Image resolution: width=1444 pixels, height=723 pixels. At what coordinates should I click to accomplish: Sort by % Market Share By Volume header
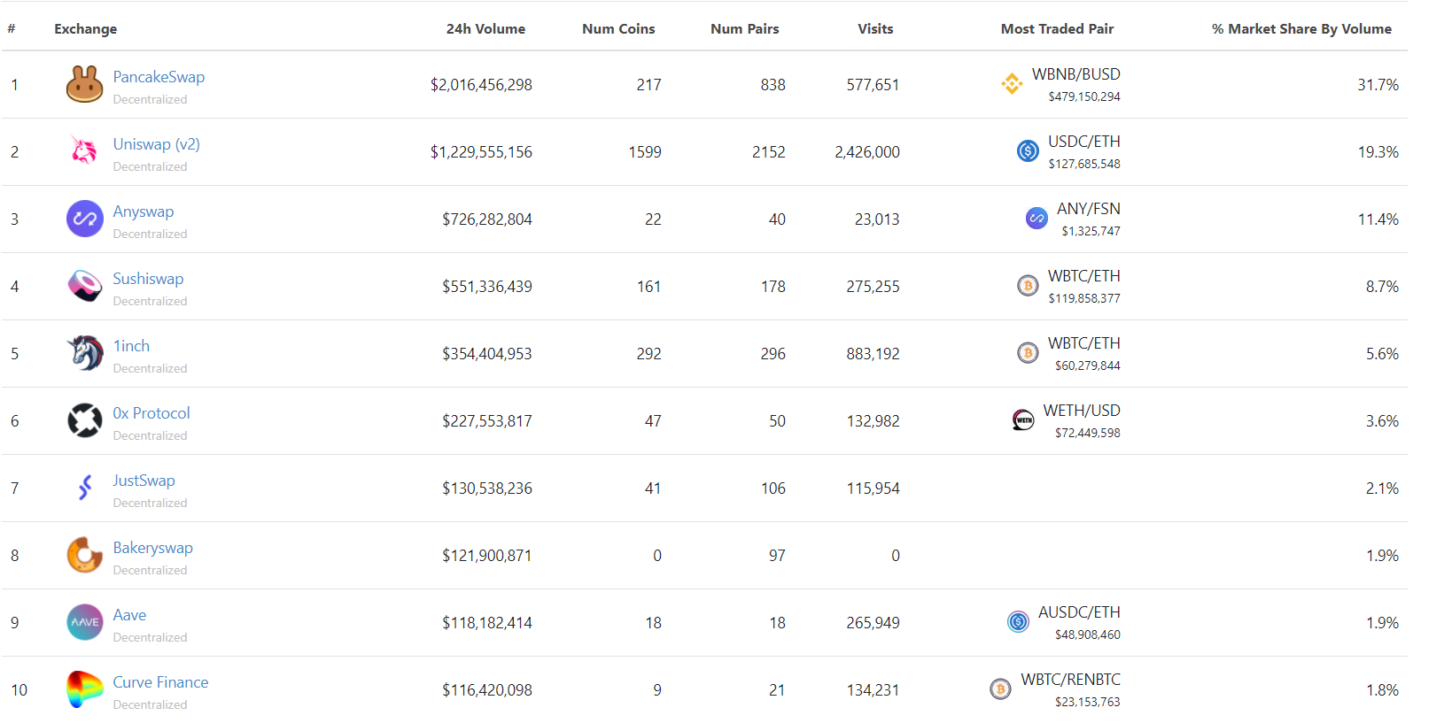(1301, 29)
